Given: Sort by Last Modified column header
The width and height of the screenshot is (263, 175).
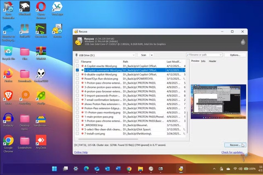Looking at the screenshot, I should coord(174,62).
